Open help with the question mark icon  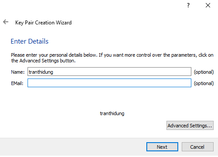(x=188, y=5)
